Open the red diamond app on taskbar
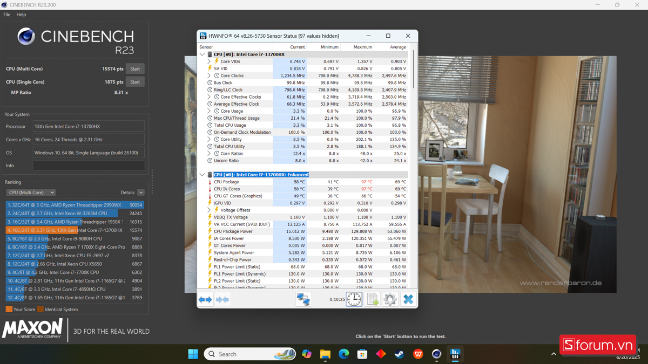The width and height of the screenshot is (648, 364). (x=381, y=354)
